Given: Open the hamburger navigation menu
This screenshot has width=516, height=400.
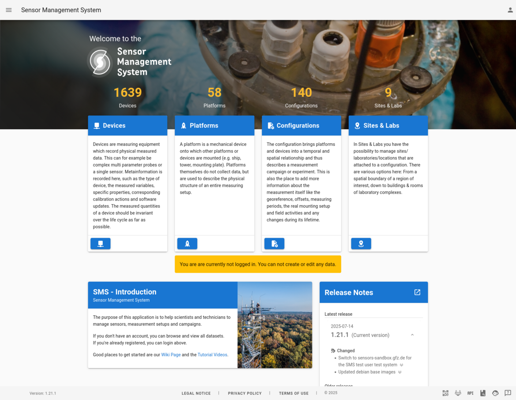Looking at the screenshot, I should (x=9, y=10).
